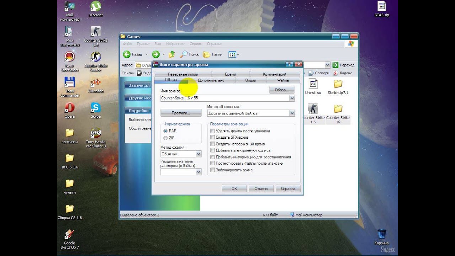Click the Up folder icon in Games toolbar
This screenshot has height=256, width=455.
coord(172,54)
